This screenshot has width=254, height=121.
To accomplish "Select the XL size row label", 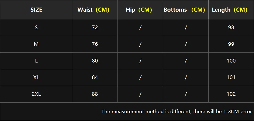I will 36,77.
